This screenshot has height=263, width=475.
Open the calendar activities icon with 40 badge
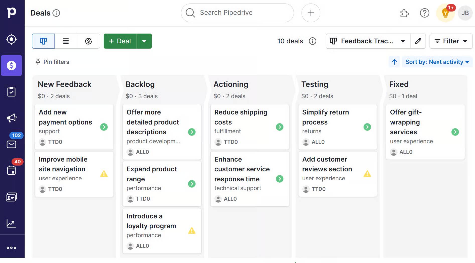pyautogui.click(x=12, y=170)
